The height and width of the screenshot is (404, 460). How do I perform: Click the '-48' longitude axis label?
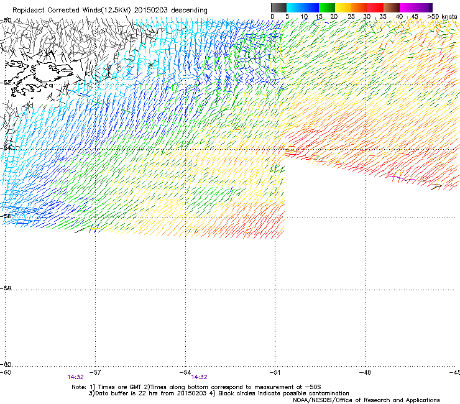click(x=365, y=372)
